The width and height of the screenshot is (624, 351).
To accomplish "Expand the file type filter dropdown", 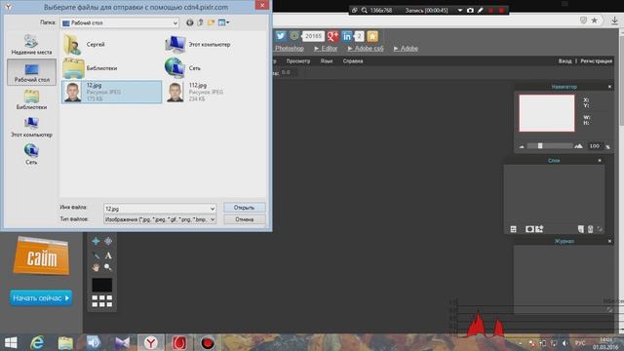I will [213, 219].
